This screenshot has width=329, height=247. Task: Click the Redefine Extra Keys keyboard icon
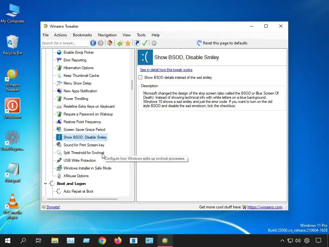[59, 106]
